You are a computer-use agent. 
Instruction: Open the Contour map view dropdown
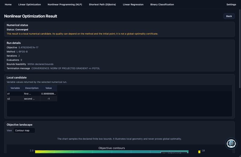(x=24, y=131)
